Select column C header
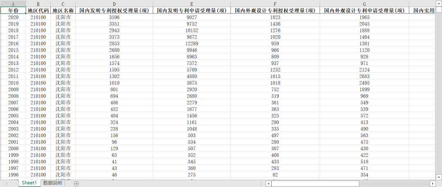This screenshot has width=442, height=187. tap(63, 4)
